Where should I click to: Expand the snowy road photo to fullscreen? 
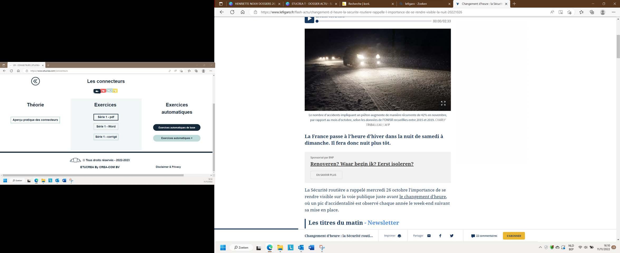[x=443, y=103]
